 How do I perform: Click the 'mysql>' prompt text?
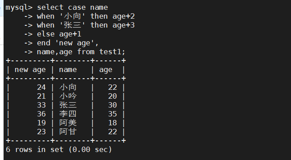tap(19, 8)
